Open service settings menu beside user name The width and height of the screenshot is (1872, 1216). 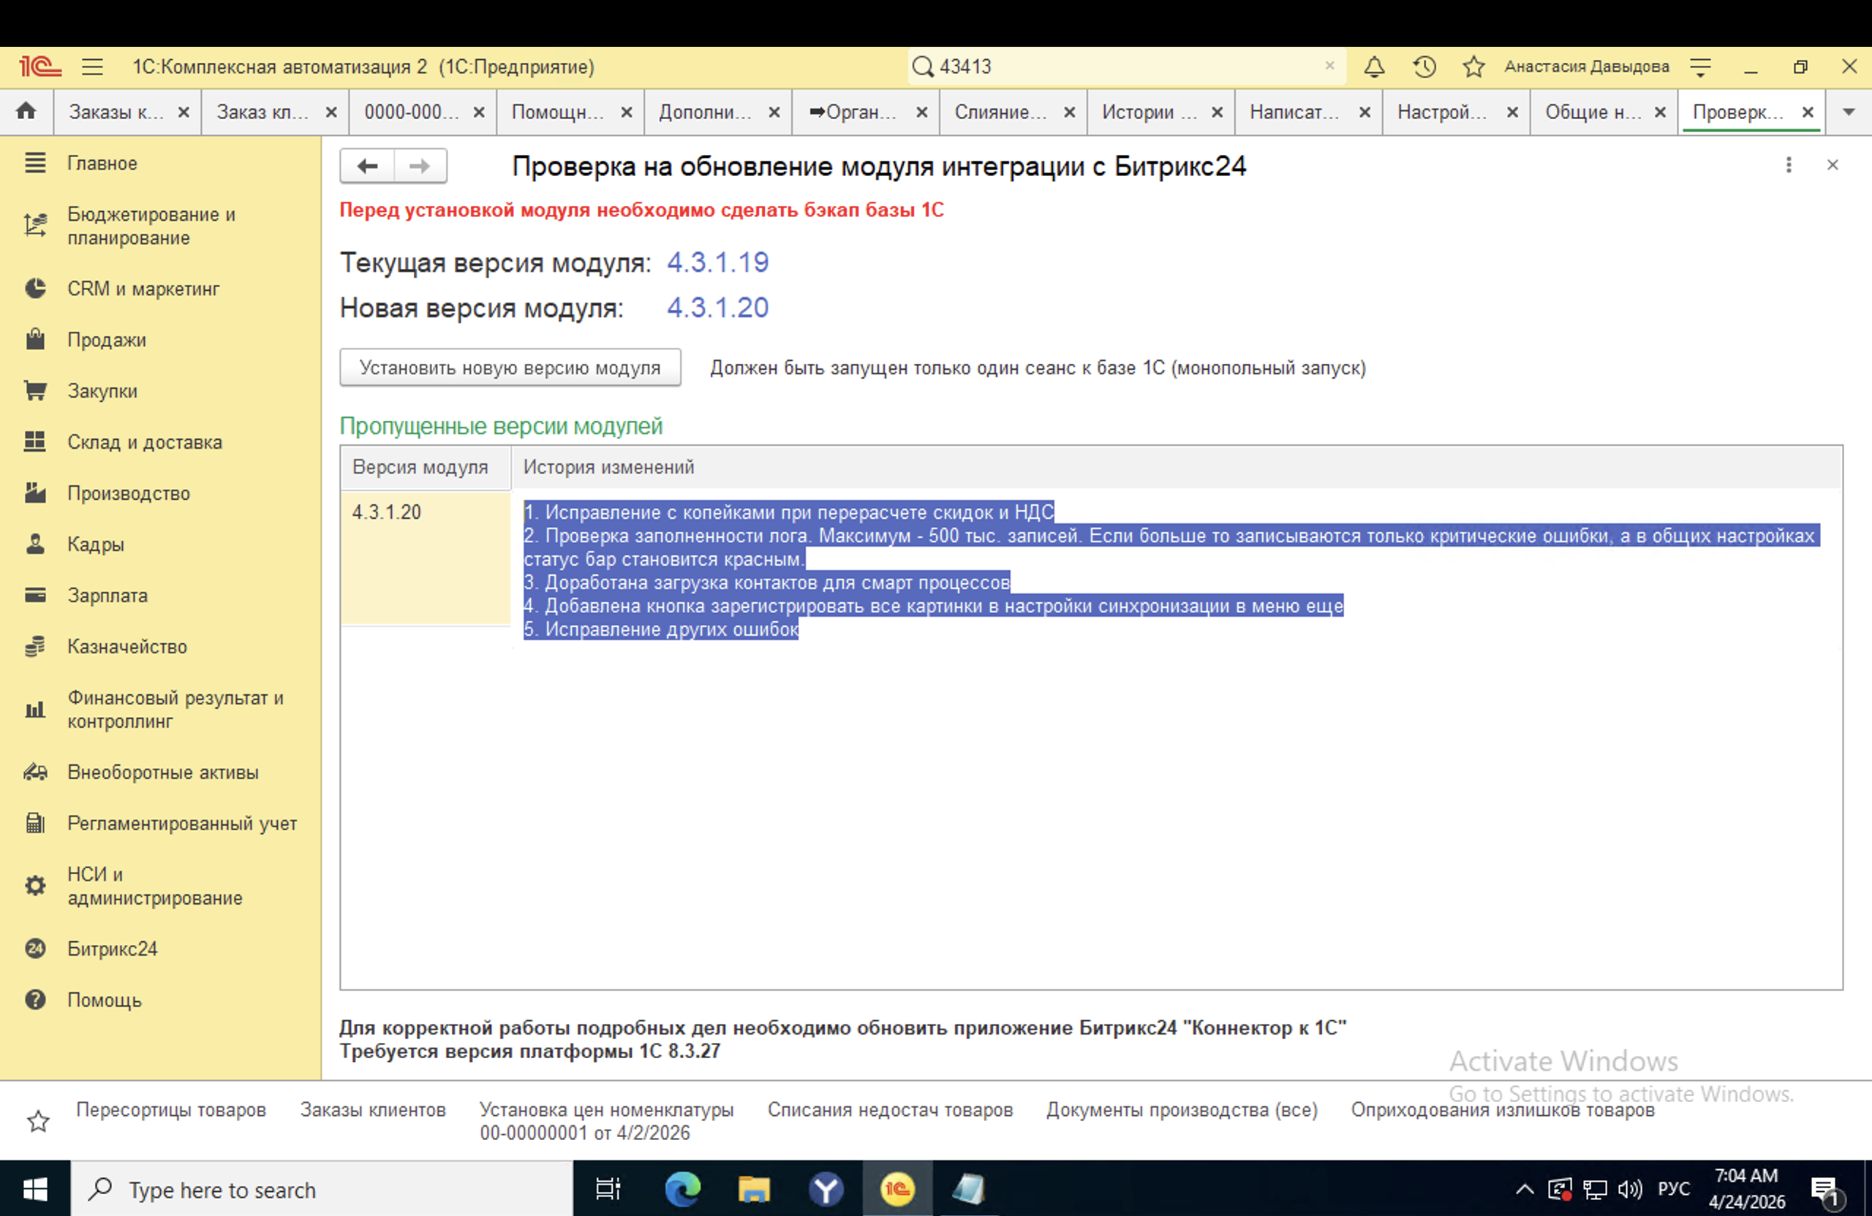point(1701,66)
